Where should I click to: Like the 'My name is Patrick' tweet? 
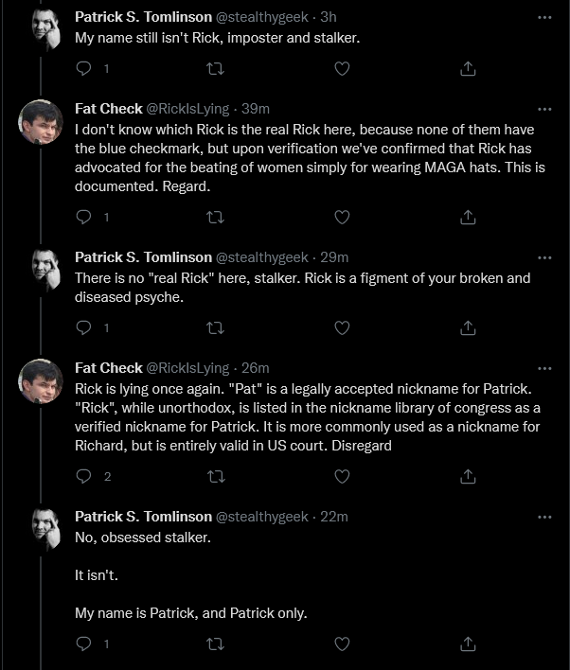[342, 644]
